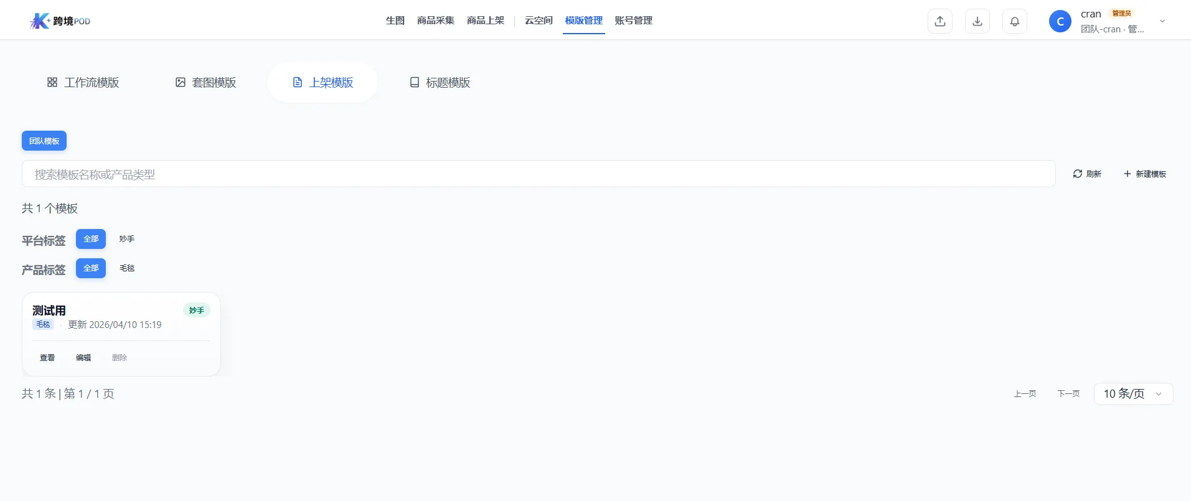Open the notification bell
Image resolution: width=1191 pixels, height=501 pixels.
click(x=1014, y=21)
